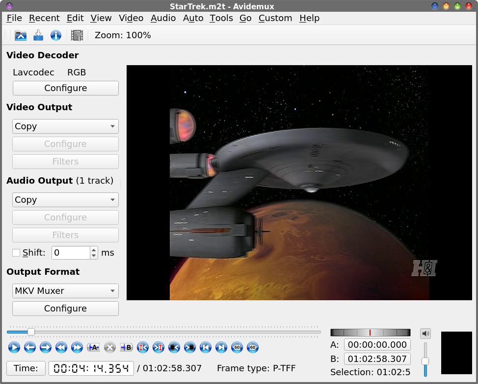Viewport: 478px width, 384px height.
Task: Jump back 60 seconds
Action: pos(237,347)
